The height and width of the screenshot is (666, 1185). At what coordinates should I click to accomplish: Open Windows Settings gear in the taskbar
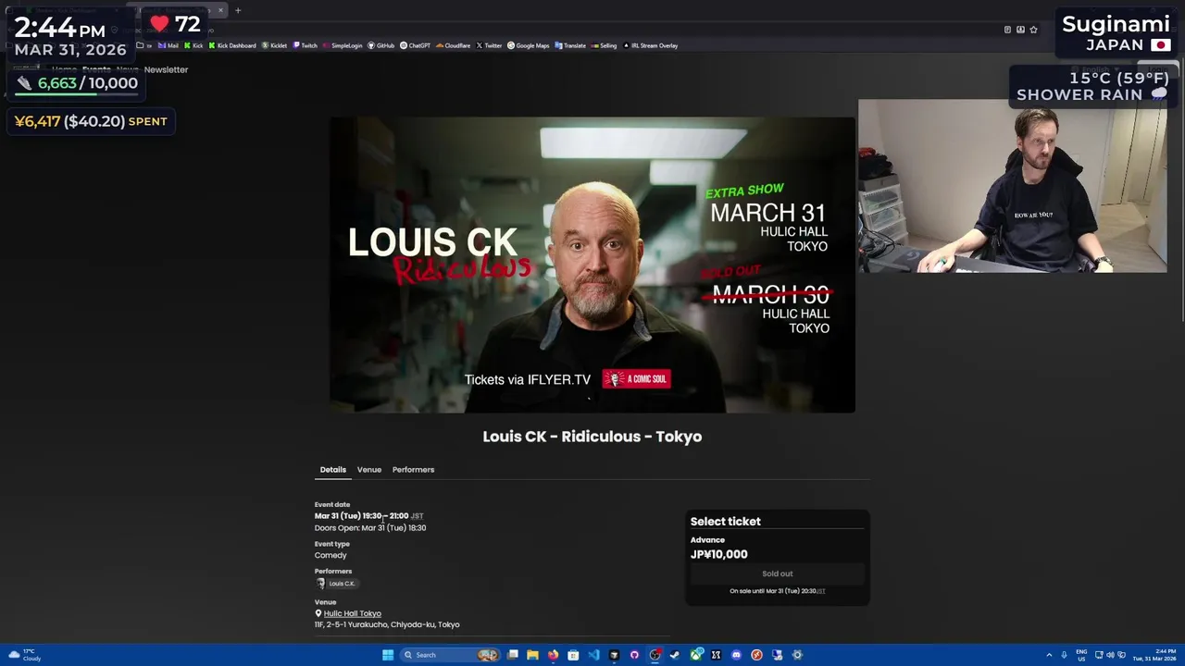click(797, 655)
